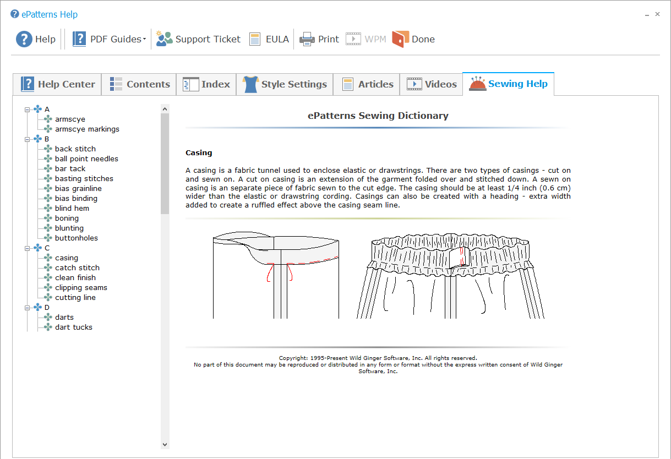This screenshot has height=459, width=671.
Task: Switch to the Index tab
Action: [x=206, y=84]
